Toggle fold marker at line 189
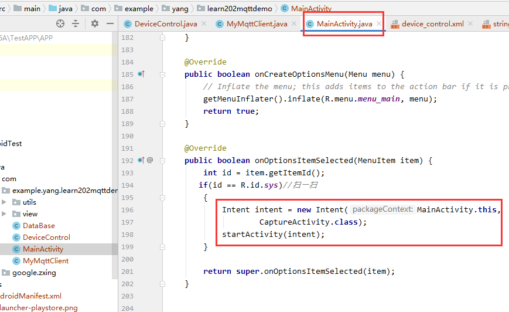This screenshot has height=312, width=509. (x=163, y=124)
